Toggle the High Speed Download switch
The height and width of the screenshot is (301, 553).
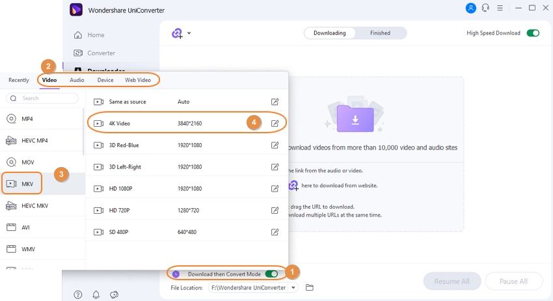click(x=533, y=33)
